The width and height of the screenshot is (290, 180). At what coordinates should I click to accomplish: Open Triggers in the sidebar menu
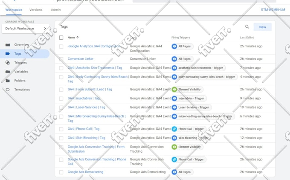pyautogui.click(x=20, y=63)
